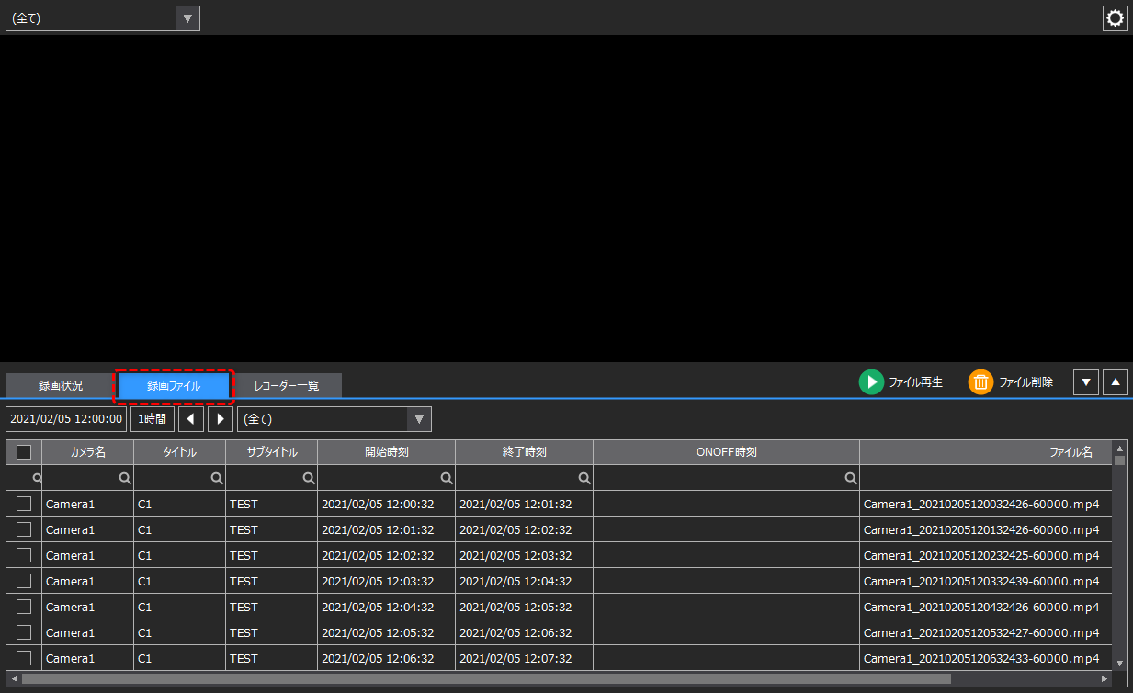Open the camera selection dropdown at top left
This screenshot has width=1133, height=693.
pyautogui.click(x=102, y=17)
